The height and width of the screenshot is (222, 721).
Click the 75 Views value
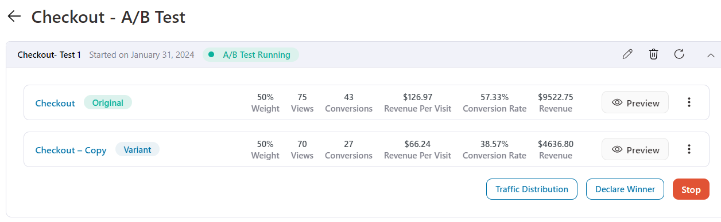(x=302, y=97)
